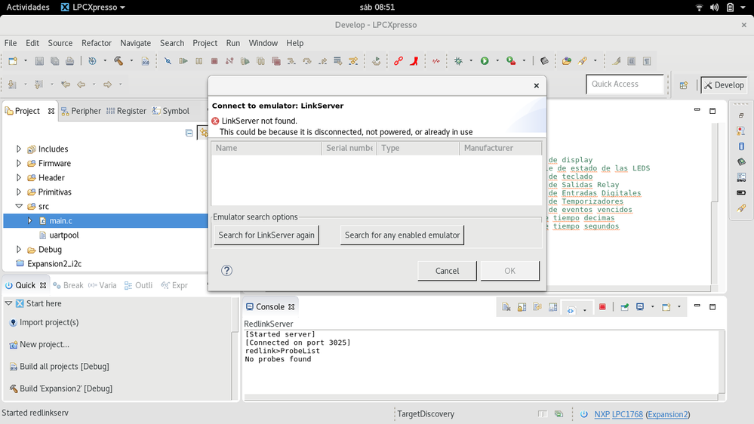Select Expansion2_i2c project
754x424 pixels.
click(54, 264)
